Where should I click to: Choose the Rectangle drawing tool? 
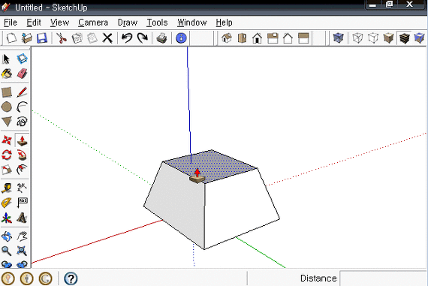coord(7,92)
